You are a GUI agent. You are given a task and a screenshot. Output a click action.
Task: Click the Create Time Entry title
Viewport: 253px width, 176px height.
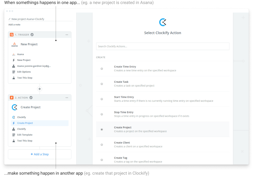click(125, 67)
